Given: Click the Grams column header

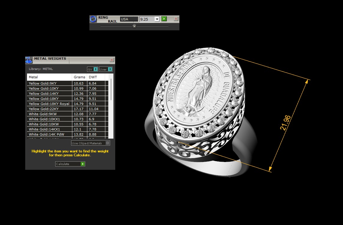Looking at the screenshot, I should point(80,77).
